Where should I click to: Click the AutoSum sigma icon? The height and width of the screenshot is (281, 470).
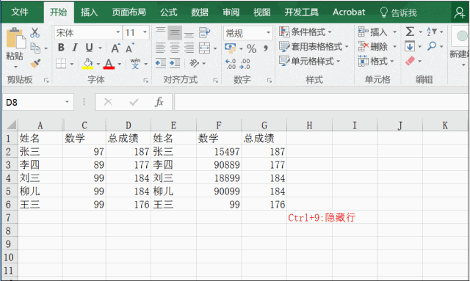point(410,32)
